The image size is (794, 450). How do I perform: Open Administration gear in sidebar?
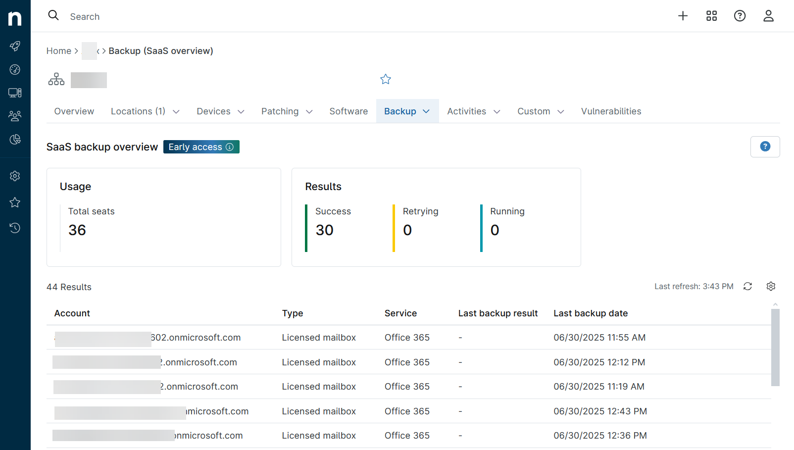pyautogui.click(x=15, y=176)
